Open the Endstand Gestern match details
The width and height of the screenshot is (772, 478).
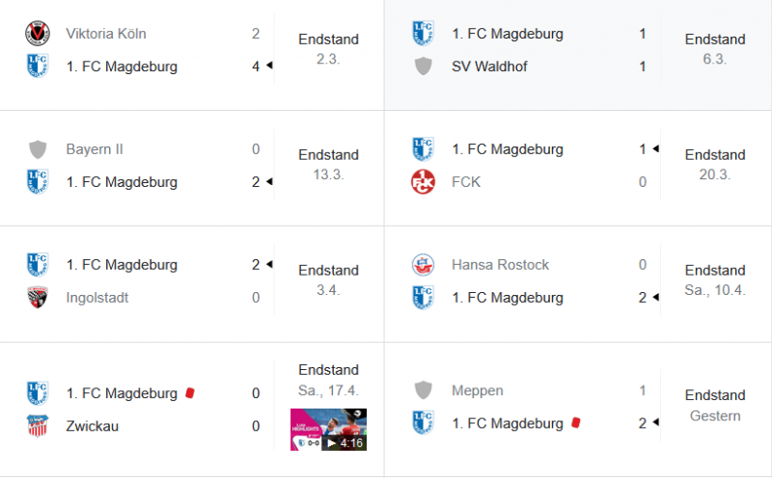(714, 406)
